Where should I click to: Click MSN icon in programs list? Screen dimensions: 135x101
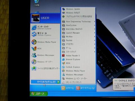(63, 63)
